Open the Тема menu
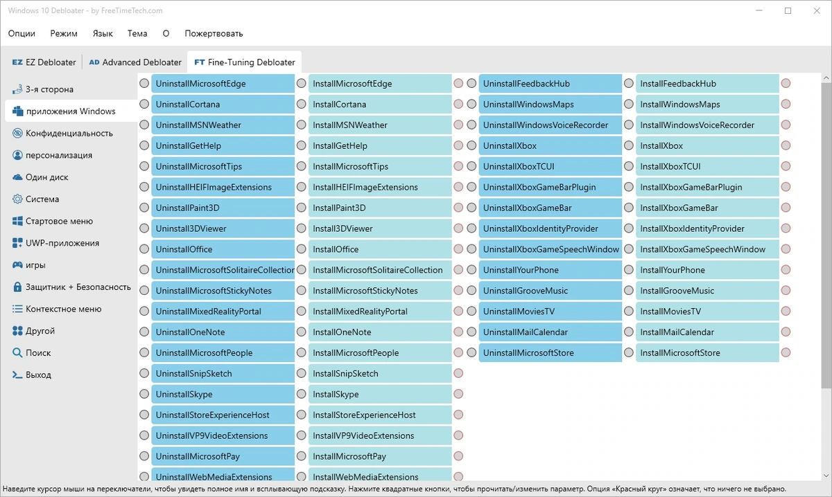This screenshot has height=497, width=832. click(137, 33)
